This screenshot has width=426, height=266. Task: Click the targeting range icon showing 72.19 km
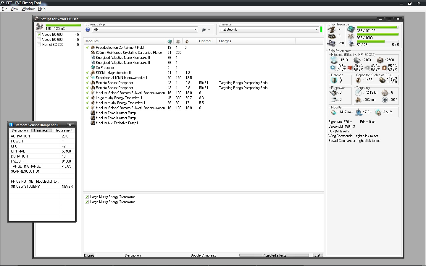[x=359, y=93]
